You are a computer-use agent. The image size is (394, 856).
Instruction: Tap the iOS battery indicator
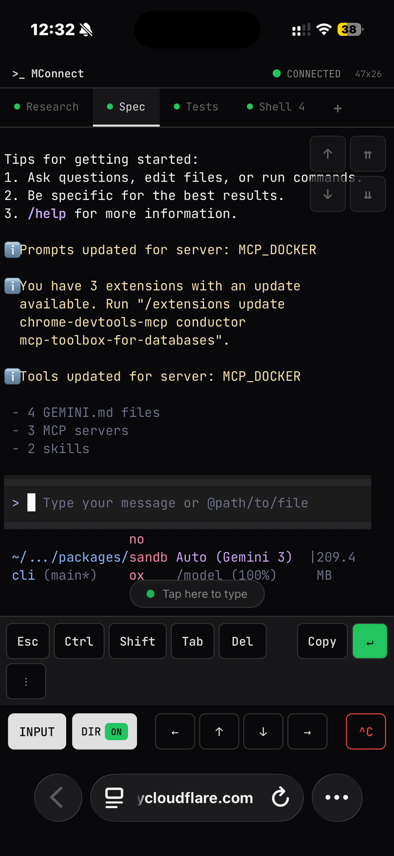(350, 29)
